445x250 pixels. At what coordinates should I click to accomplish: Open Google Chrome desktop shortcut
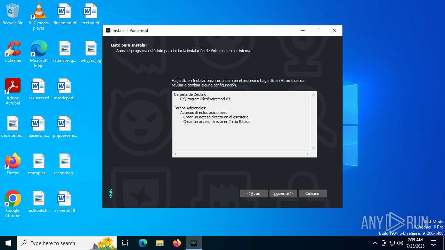[13, 204]
